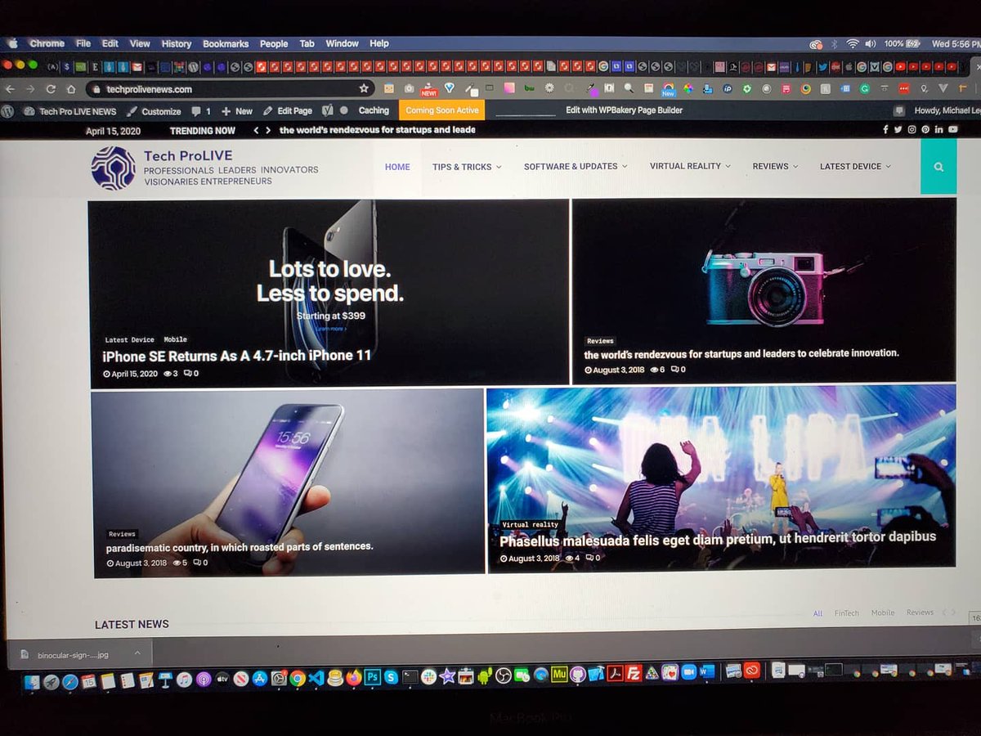
Task: Open Terminal from the Dock
Action: [410, 676]
